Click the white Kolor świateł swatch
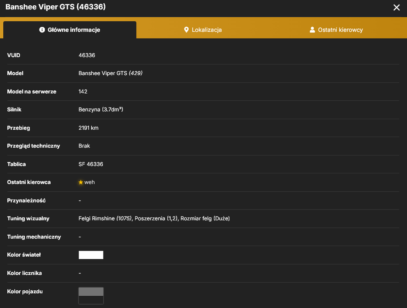The image size is (407, 308). [x=91, y=255]
